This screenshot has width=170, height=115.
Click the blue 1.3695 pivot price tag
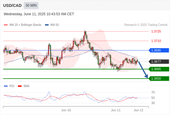159,50
